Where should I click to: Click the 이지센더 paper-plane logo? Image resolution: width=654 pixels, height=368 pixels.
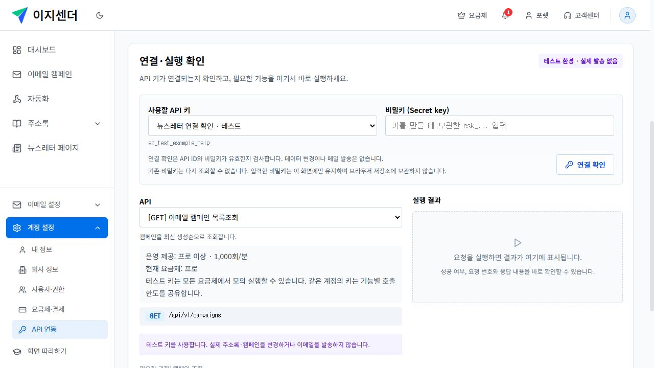(20, 15)
